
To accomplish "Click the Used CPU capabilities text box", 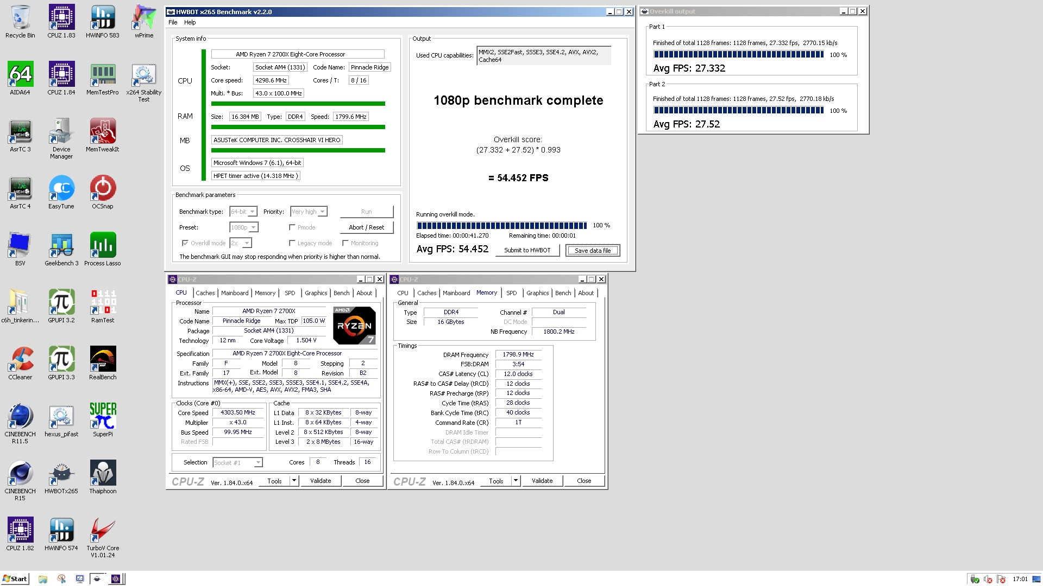I will click(544, 56).
